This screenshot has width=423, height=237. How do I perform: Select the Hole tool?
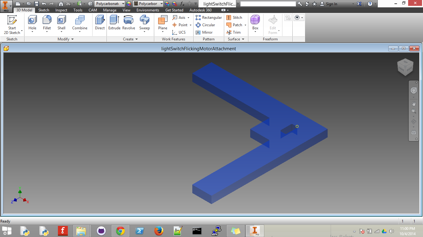pos(33,23)
